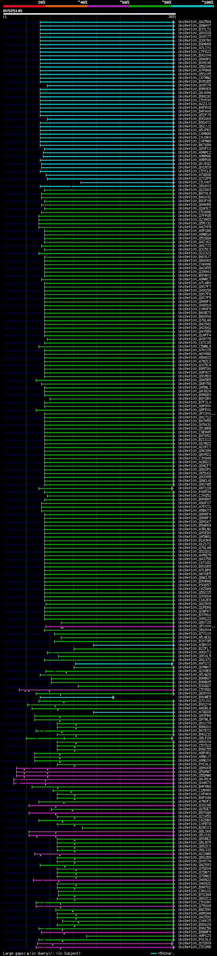The height and width of the screenshot is (956, 217).
Task: Select the AV525145 query name label
Action: click(x=13, y=11)
